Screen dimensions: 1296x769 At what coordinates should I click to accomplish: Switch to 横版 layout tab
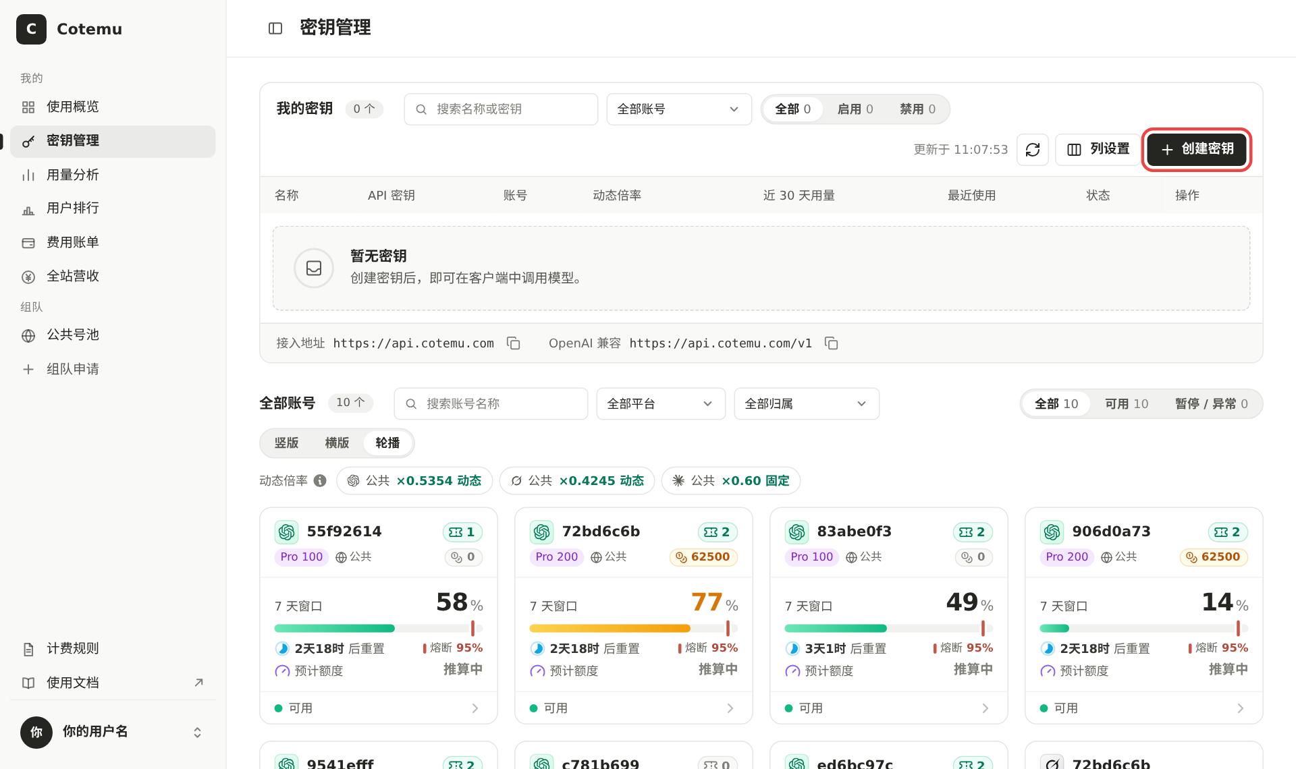click(337, 443)
